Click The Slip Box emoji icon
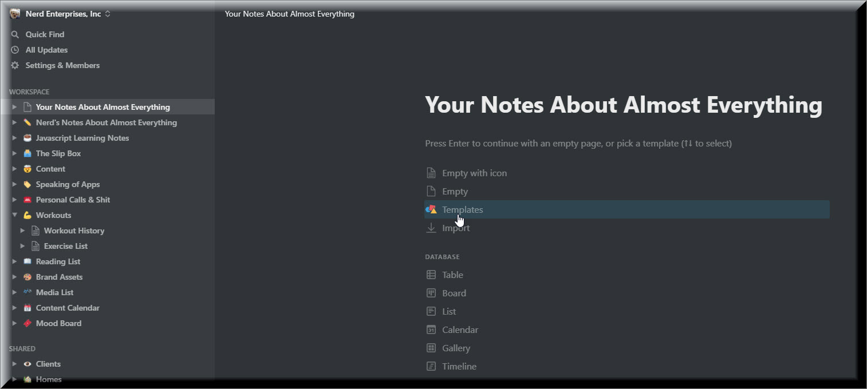 point(27,153)
